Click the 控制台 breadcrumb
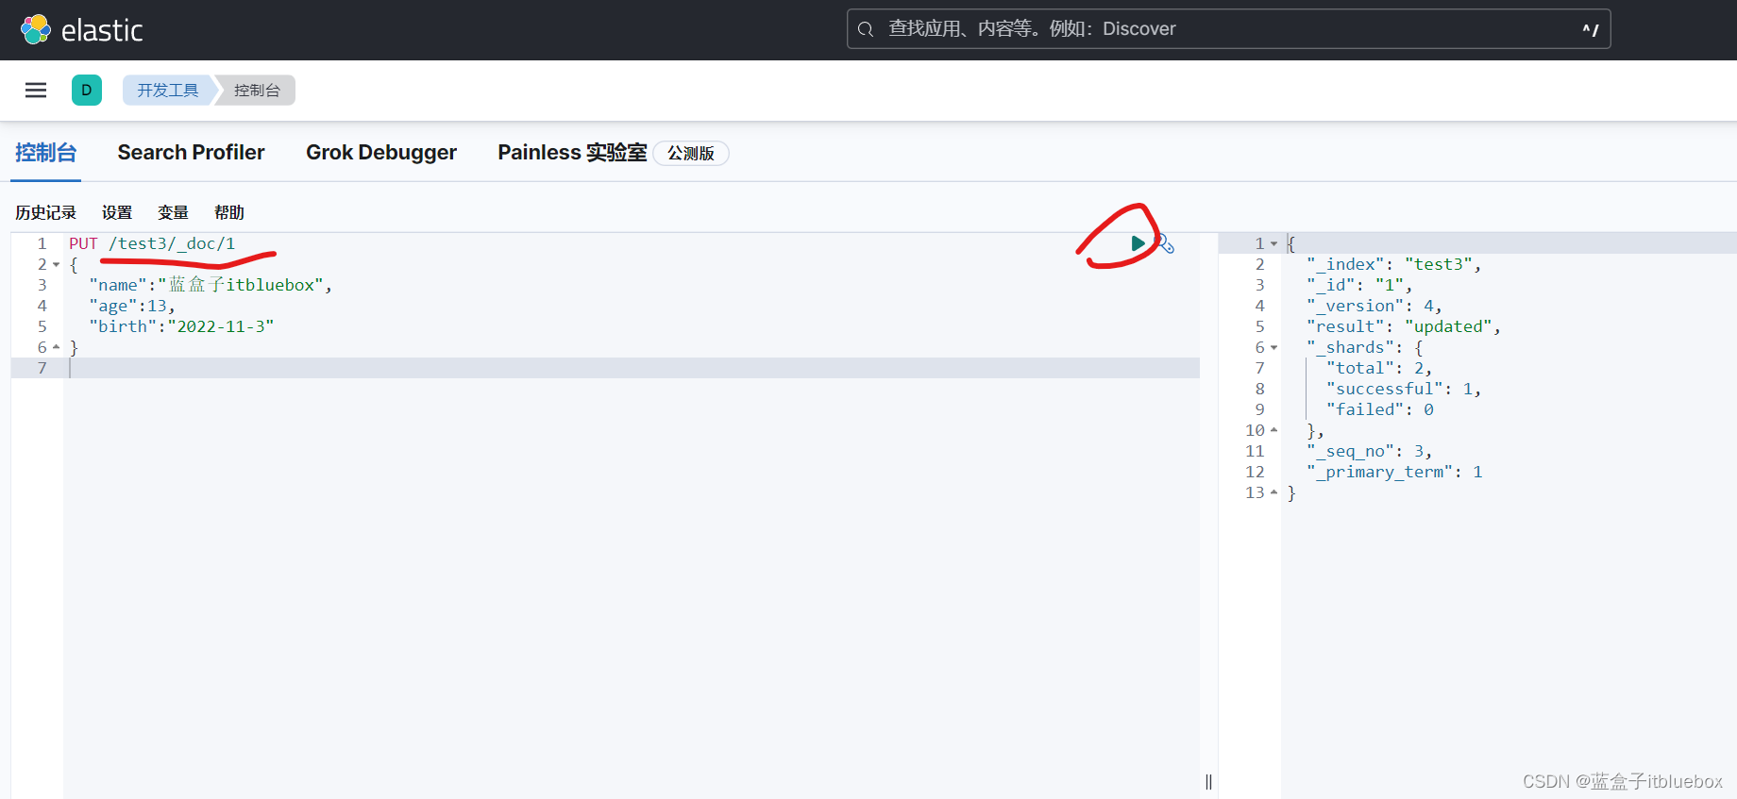This screenshot has height=799, width=1737. pyautogui.click(x=257, y=91)
